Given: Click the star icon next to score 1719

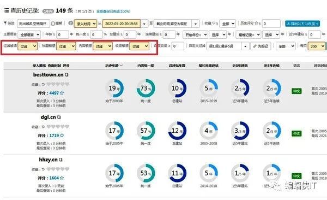Looking at the screenshot, I should click(62, 136).
